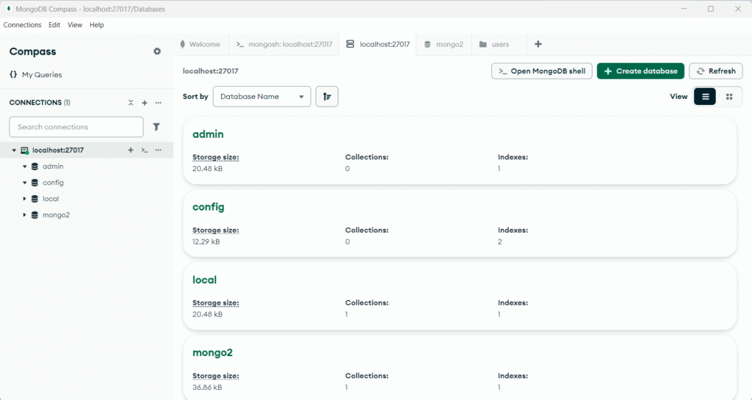The image size is (752, 400).
Task: Switch to the users tab
Action: point(499,44)
